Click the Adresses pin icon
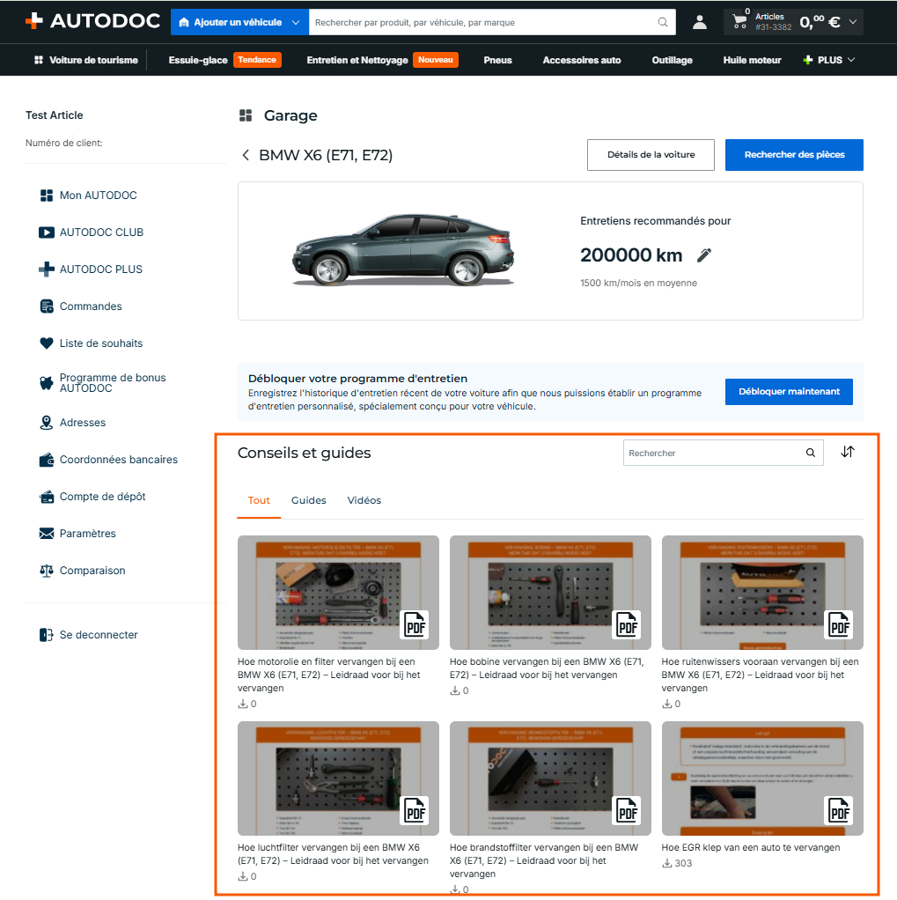The width and height of the screenshot is (897, 900). pyautogui.click(x=47, y=423)
